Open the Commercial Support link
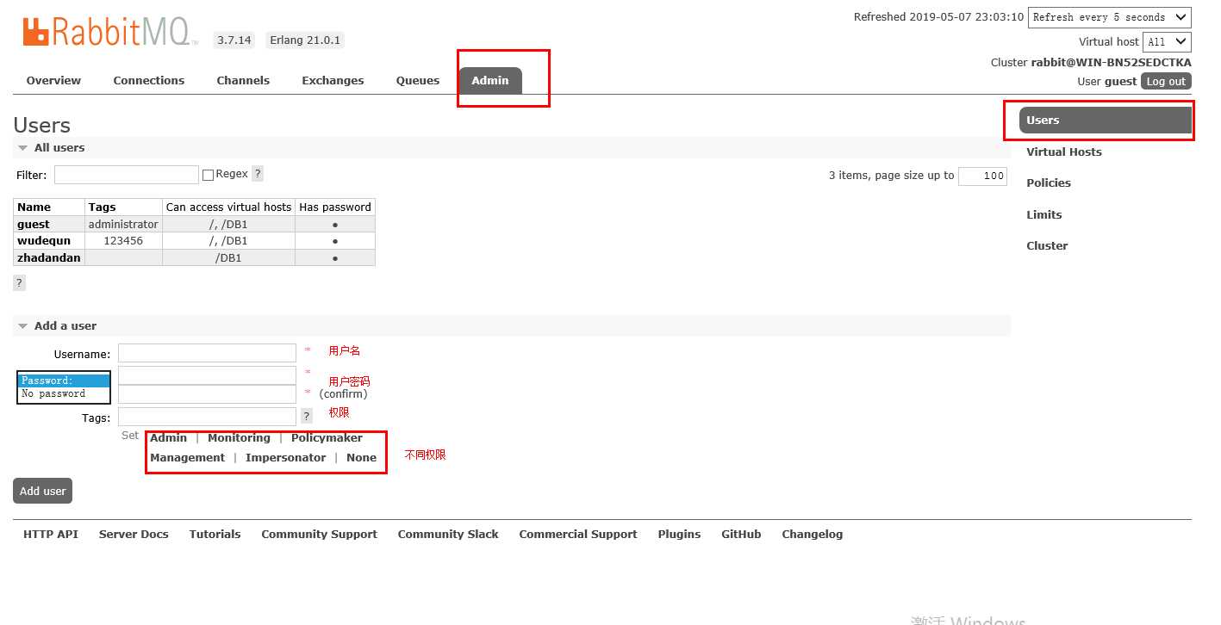The image size is (1221, 625). click(578, 535)
